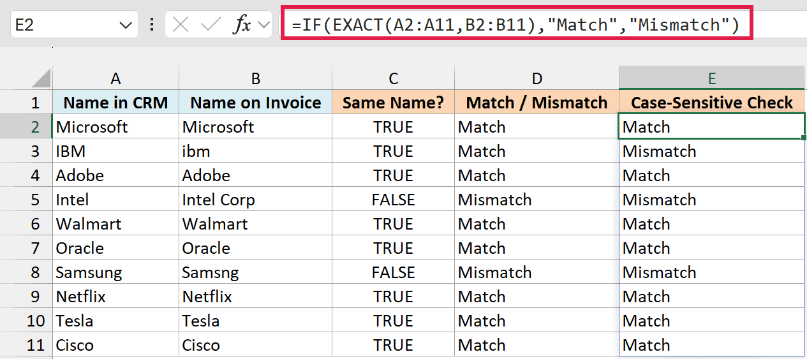Click the 'Same Name?' header cell
Screen dimensions: 807x359
394,103
